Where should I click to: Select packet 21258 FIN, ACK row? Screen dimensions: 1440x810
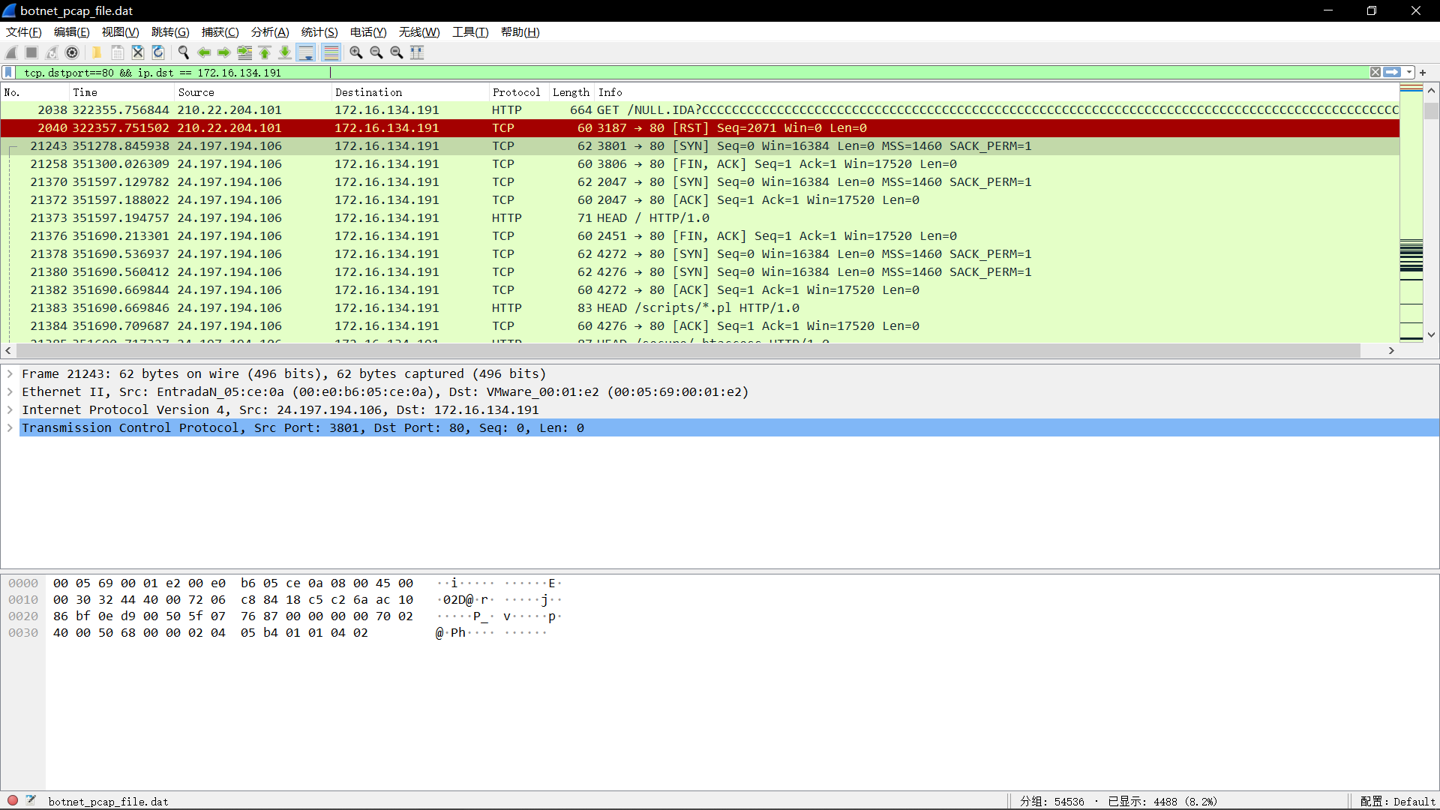[700, 163]
